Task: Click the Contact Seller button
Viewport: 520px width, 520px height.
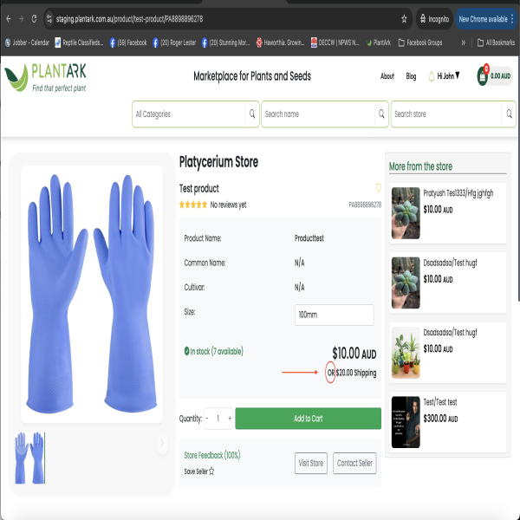Action: pos(354,463)
